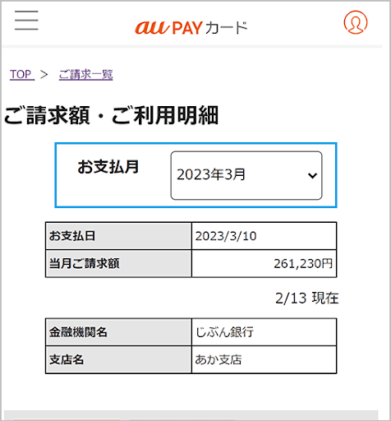Go to the TOP breadcrumb link

[x=22, y=74]
